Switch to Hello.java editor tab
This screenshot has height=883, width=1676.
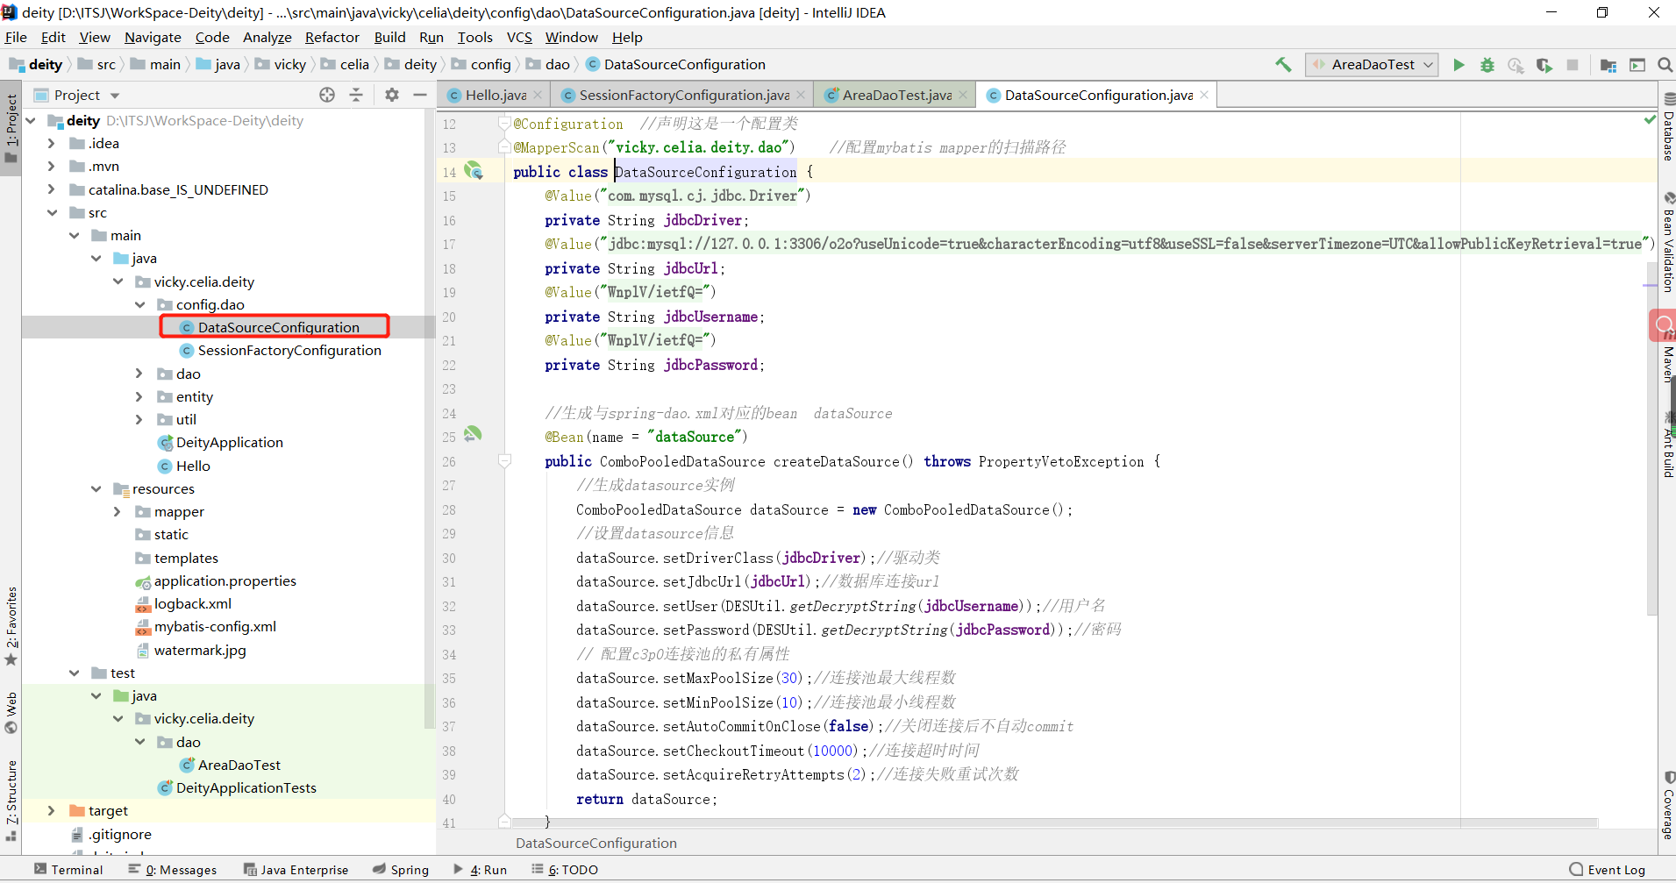(496, 95)
